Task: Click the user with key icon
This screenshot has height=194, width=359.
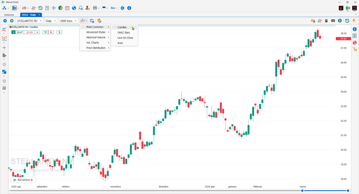Action: (88, 8)
